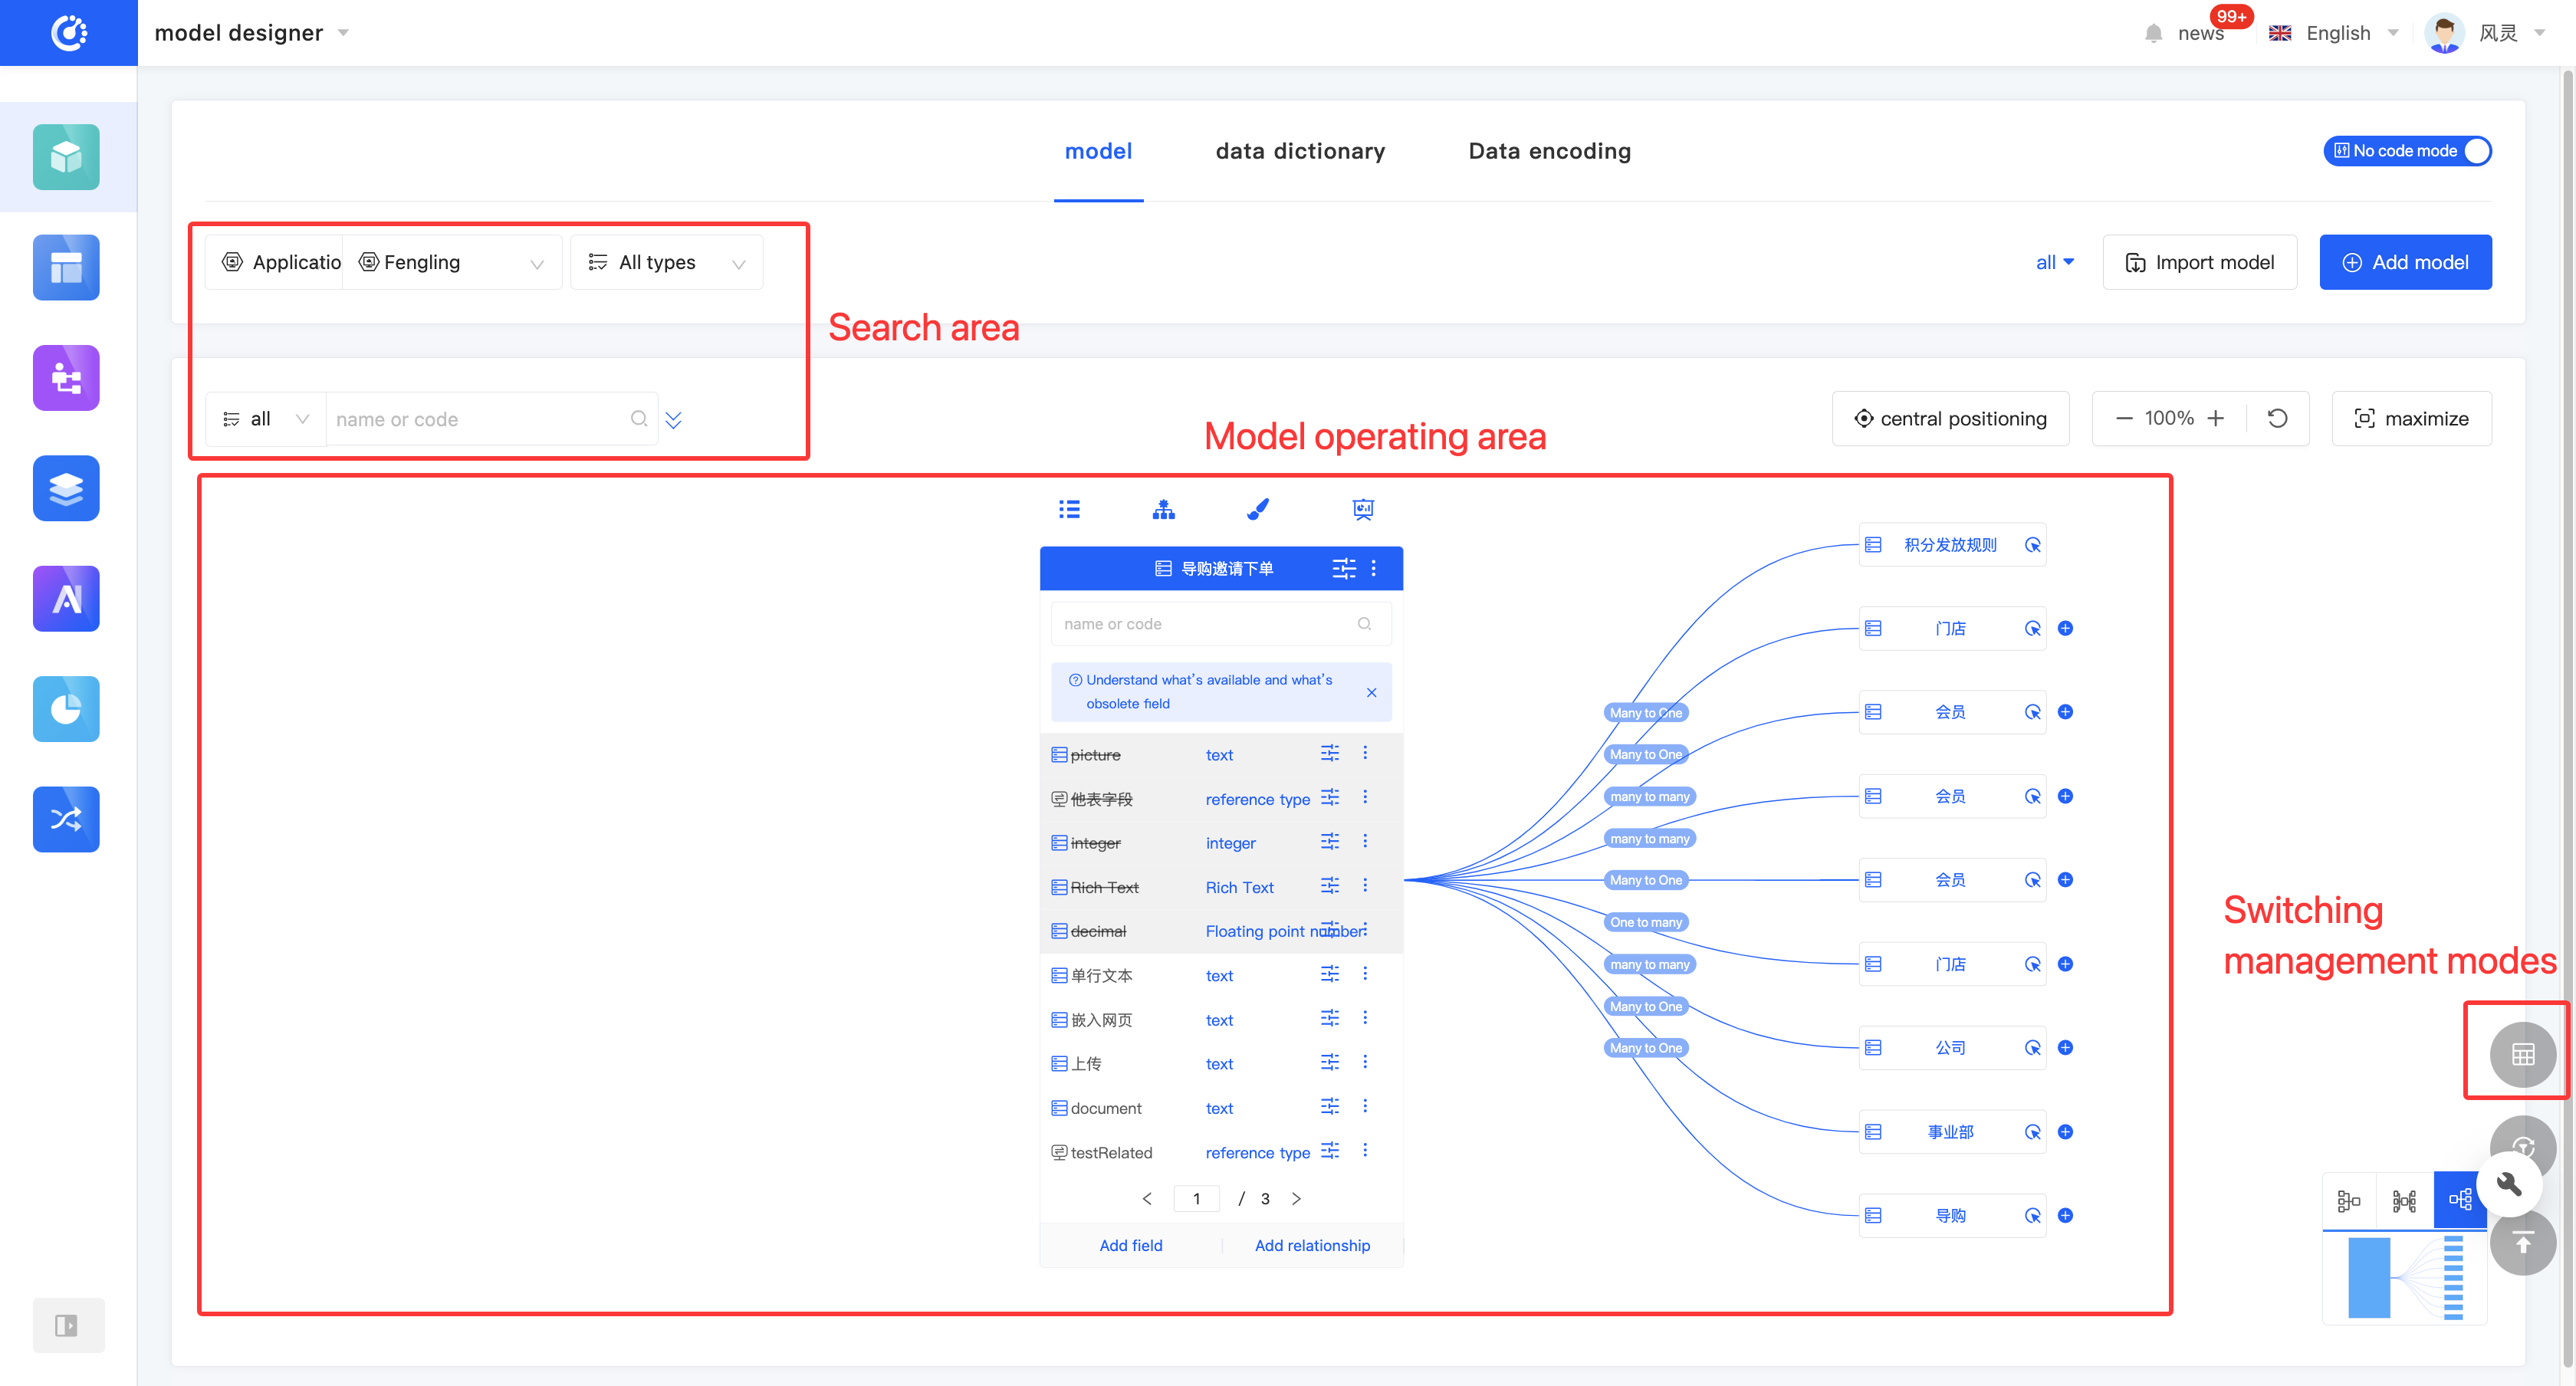Click the zoom-in plus next to 100%

[x=2215, y=418]
